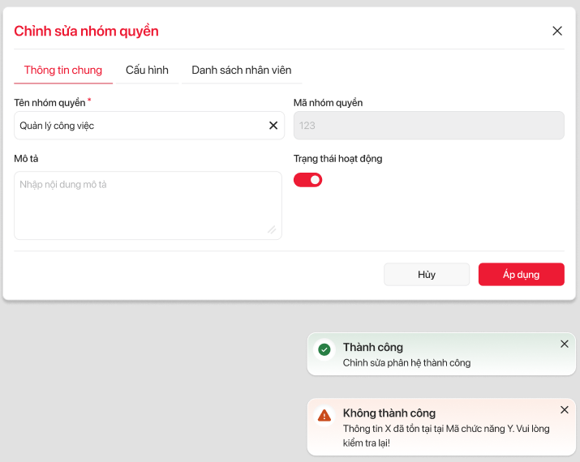This screenshot has height=462, width=580.
Task: Click the disabled Mã nhóm quyền field
Action: (428, 126)
